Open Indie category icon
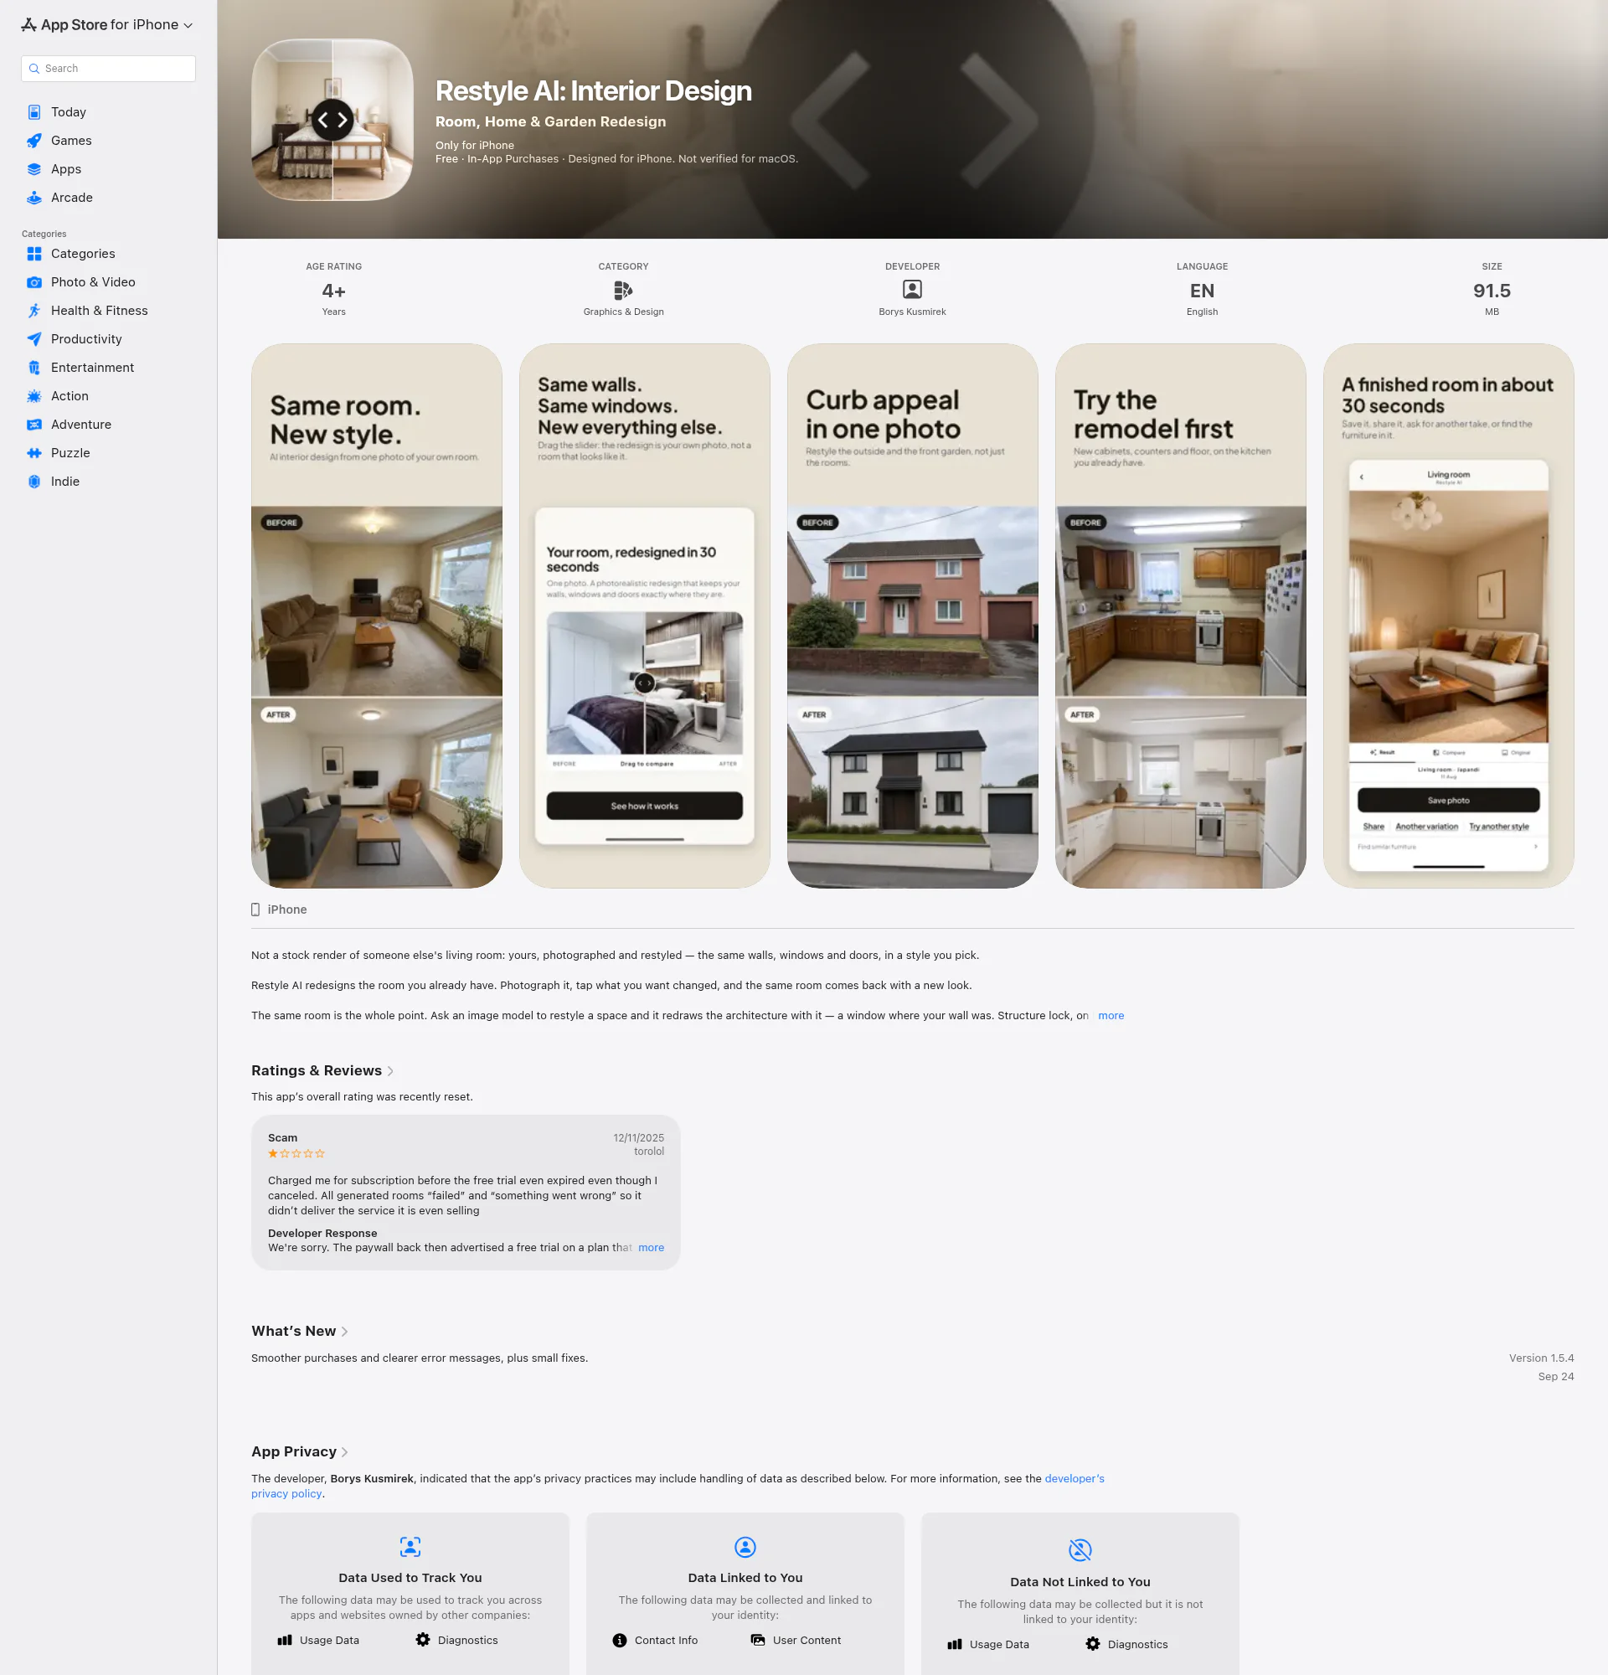 click(x=34, y=481)
